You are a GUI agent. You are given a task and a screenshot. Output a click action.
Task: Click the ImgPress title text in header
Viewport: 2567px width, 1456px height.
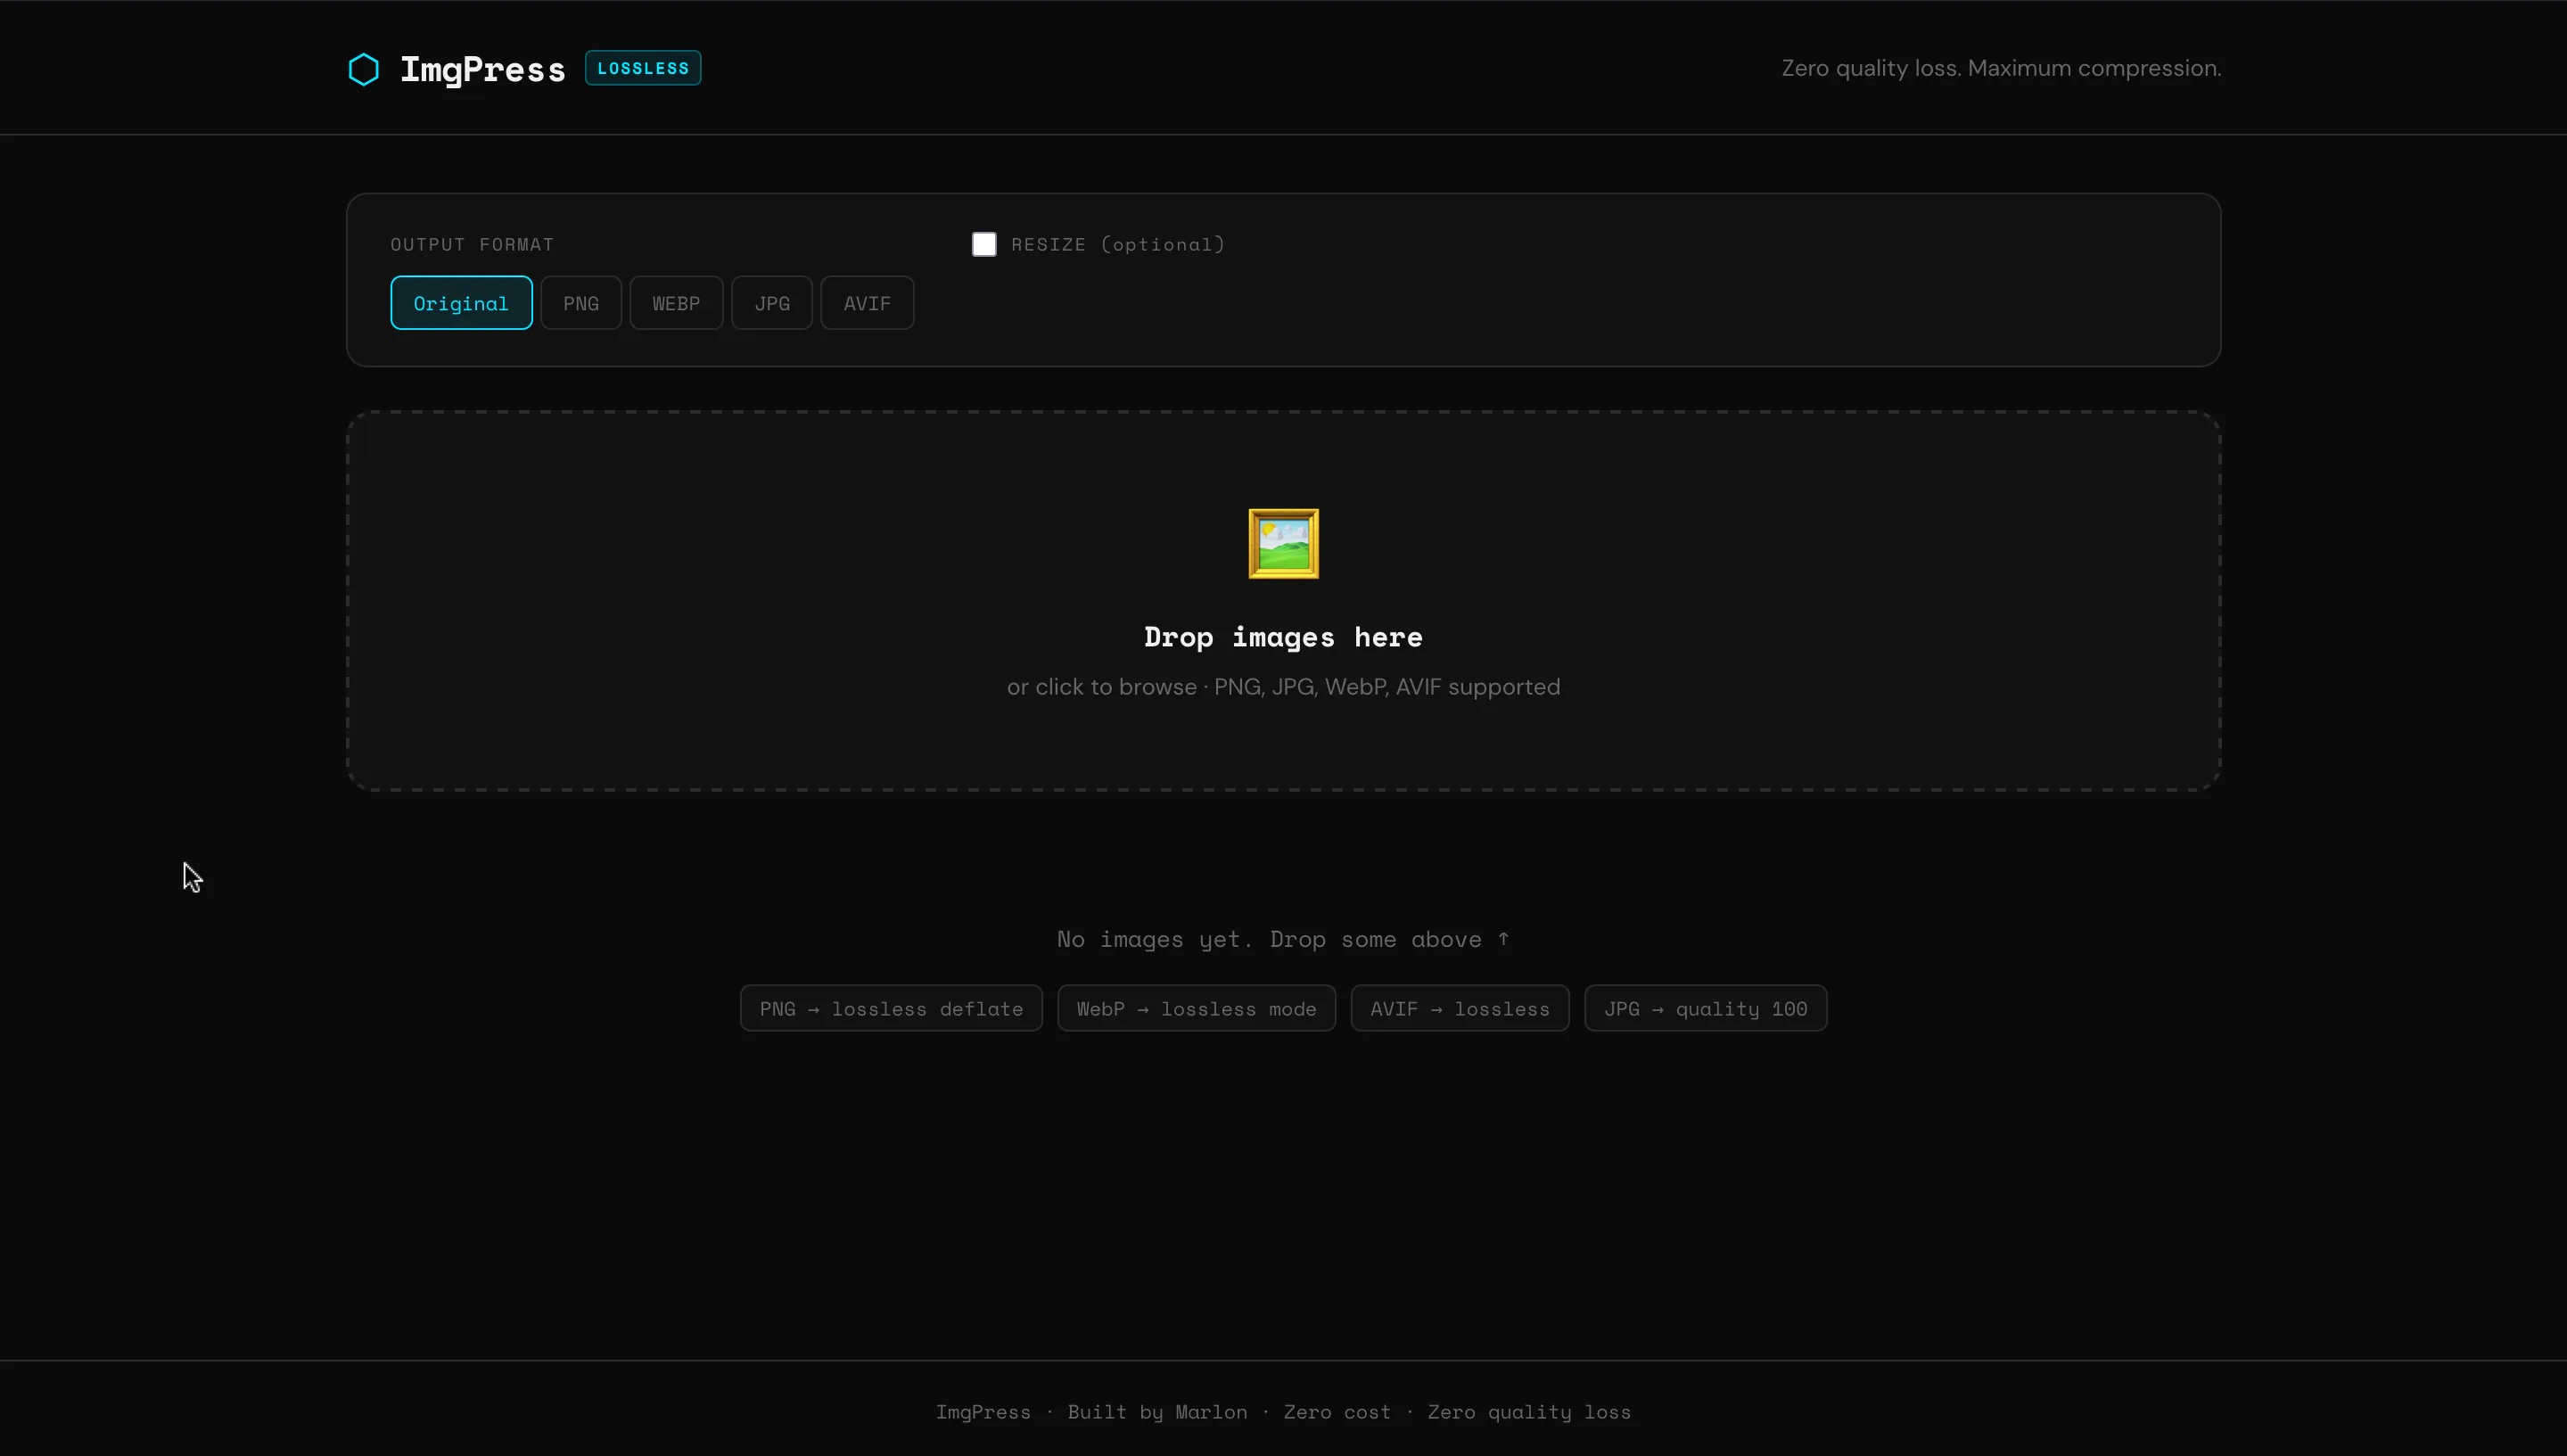(482, 68)
